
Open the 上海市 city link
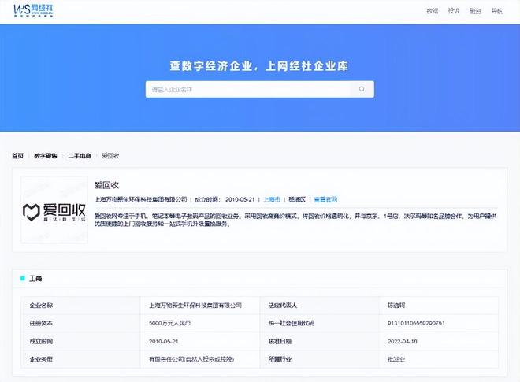pyautogui.click(x=272, y=199)
